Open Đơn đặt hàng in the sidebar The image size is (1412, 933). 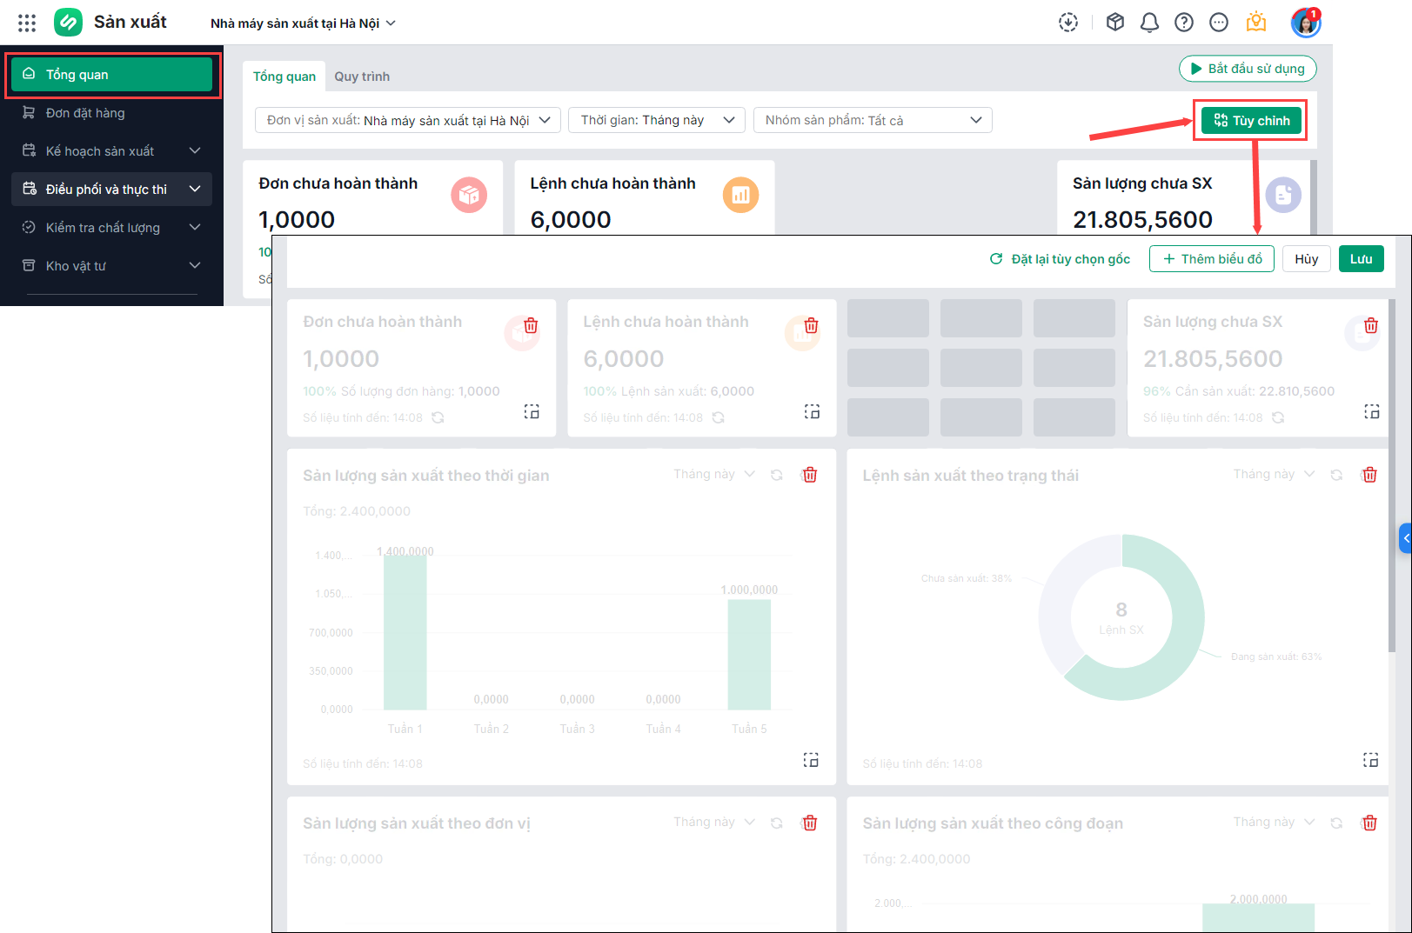(85, 113)
